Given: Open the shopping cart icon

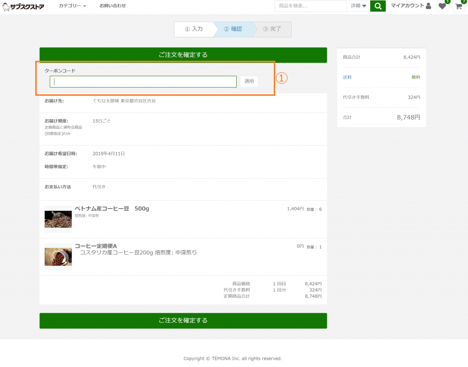Looking at the screenshot, I should 458,6.
